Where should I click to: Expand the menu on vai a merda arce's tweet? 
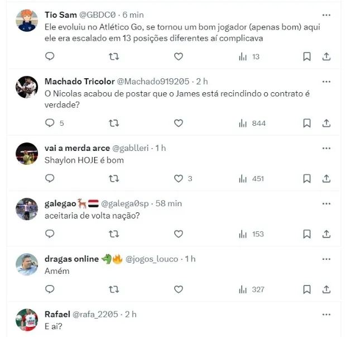pos(326,148)
